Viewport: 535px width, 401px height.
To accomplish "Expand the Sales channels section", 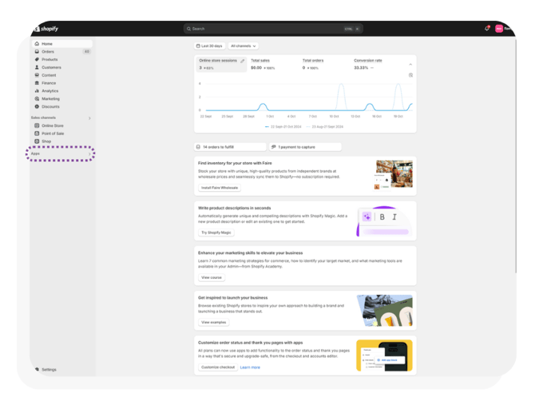I will 89,118.
